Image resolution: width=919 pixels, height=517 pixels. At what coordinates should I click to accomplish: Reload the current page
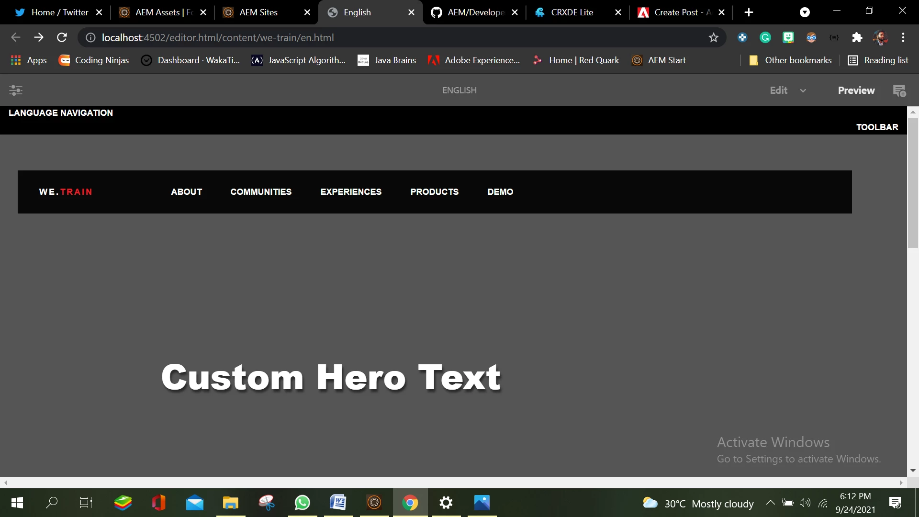62,37
